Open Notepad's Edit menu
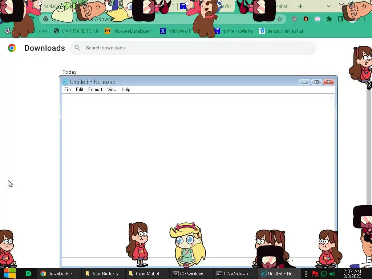The width and height of the screenshot is (372, 279). (80, 89)
